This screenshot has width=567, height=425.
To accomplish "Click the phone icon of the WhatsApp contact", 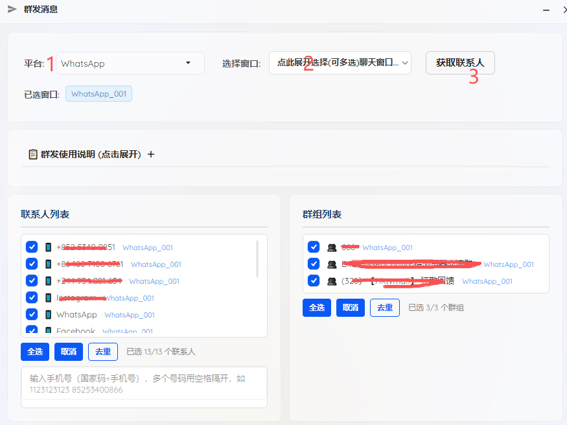I will [48, 315].
